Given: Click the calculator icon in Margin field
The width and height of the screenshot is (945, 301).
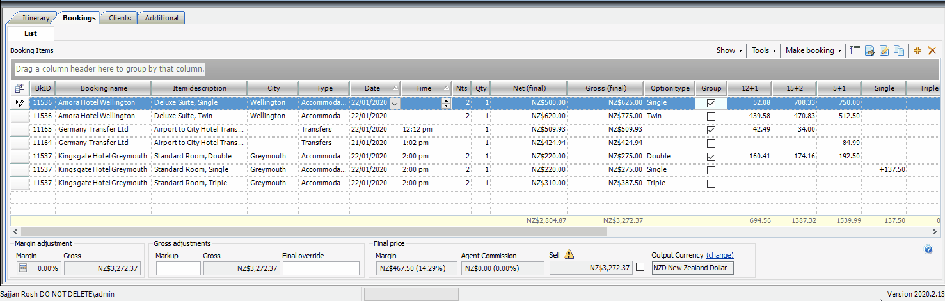Looking at the screenshot, I should 23,268.
